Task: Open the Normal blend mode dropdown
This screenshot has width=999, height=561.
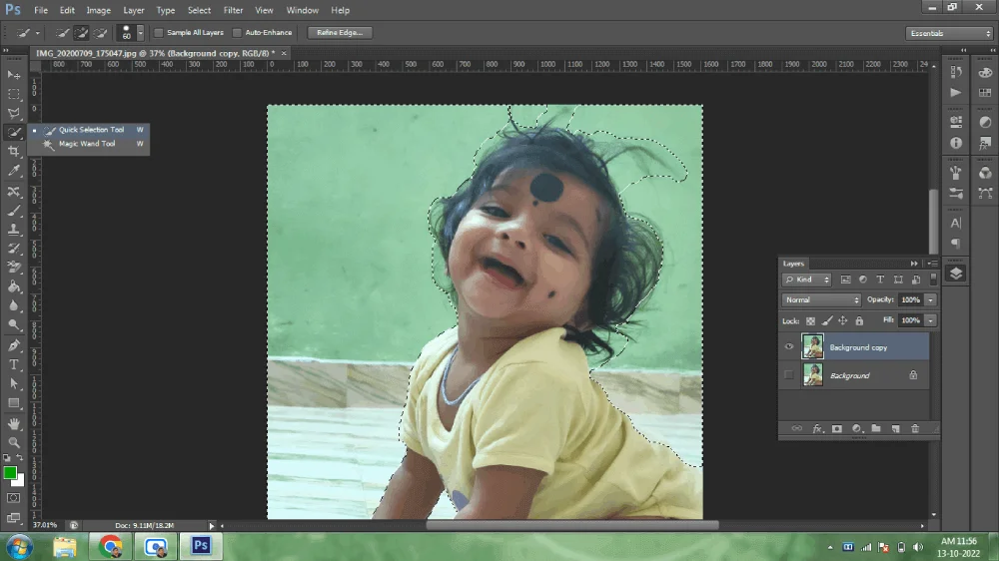Action: point(821,299)
